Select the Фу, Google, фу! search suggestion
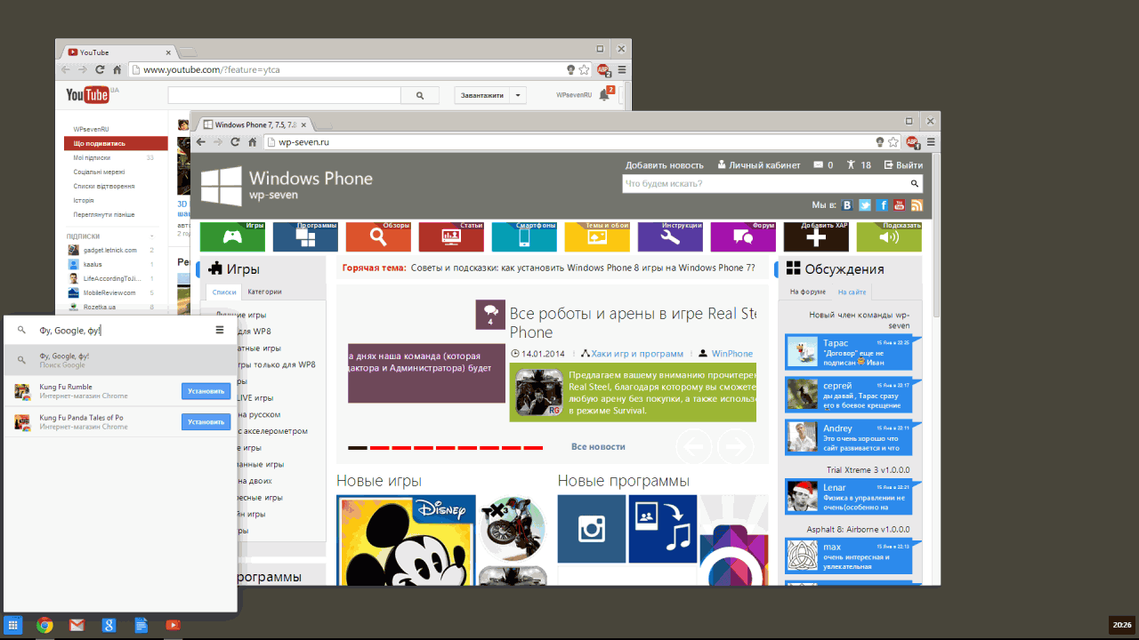The height and width of the screenshot is (640, 1139). pos(121,360)
